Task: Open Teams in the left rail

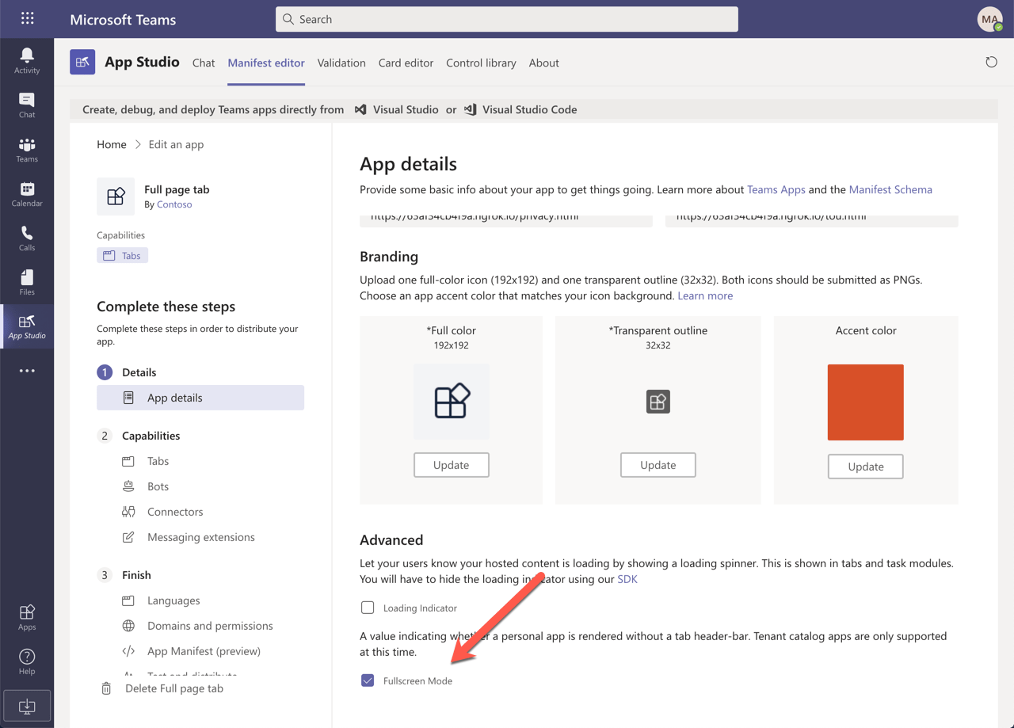Action: (x=27, y=149)
